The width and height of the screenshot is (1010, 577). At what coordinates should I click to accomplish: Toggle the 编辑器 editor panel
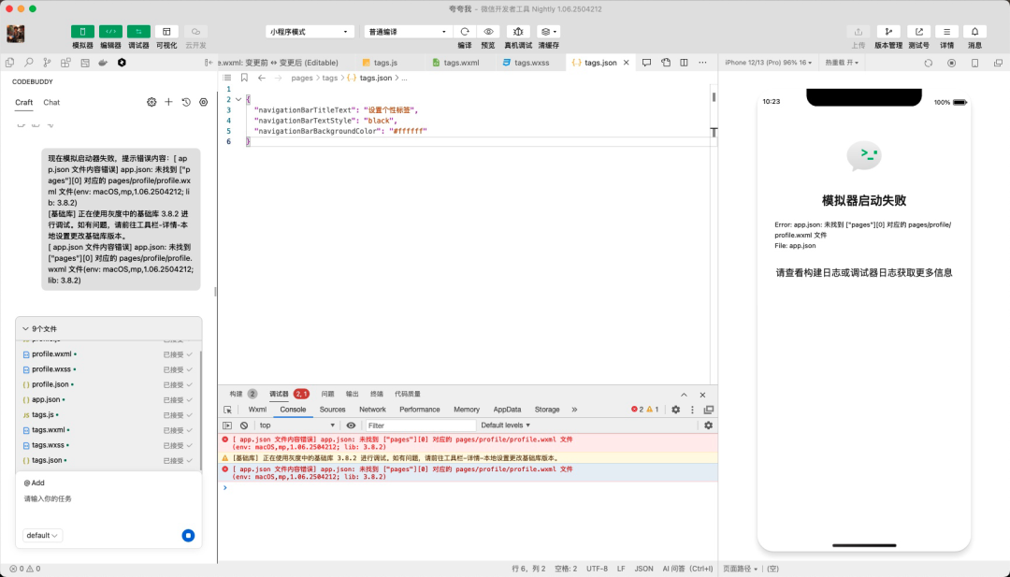110,32
